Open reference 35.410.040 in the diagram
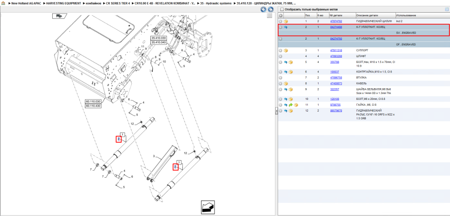The image size is (450, 216). pos(159,42)
